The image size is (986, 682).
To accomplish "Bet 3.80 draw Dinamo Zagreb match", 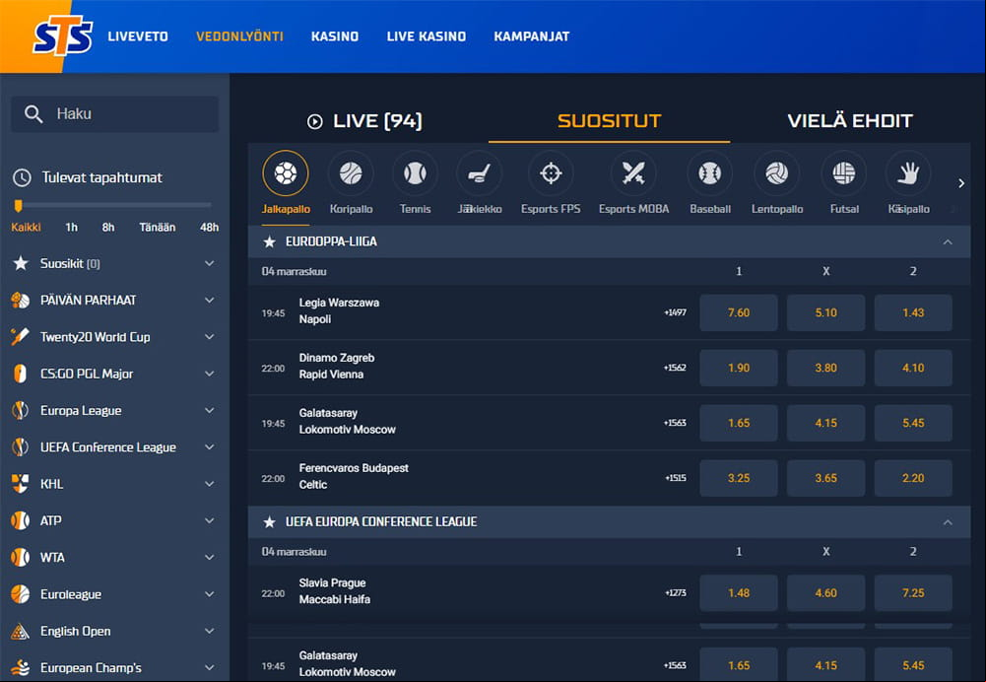I will pos(825,368).
